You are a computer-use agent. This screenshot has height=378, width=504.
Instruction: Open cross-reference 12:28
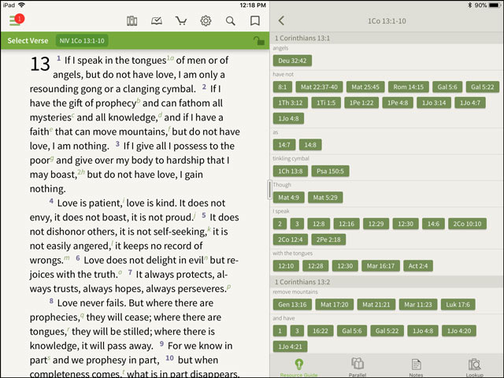315,266
